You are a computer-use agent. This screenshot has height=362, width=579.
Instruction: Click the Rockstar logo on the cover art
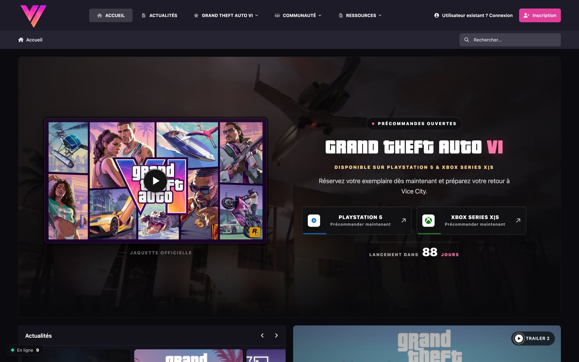point(255,232)
